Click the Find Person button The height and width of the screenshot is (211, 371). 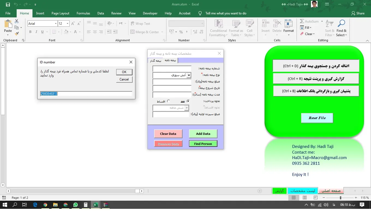pyautogui.click(x=203, y=144)
